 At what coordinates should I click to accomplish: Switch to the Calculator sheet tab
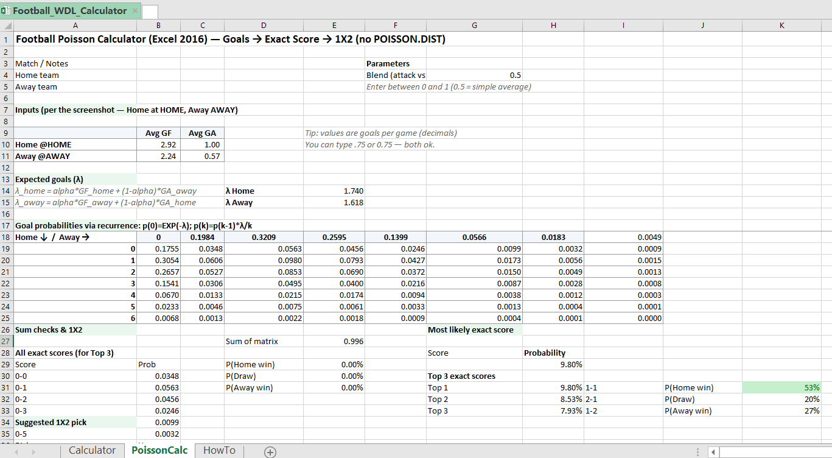92,450
